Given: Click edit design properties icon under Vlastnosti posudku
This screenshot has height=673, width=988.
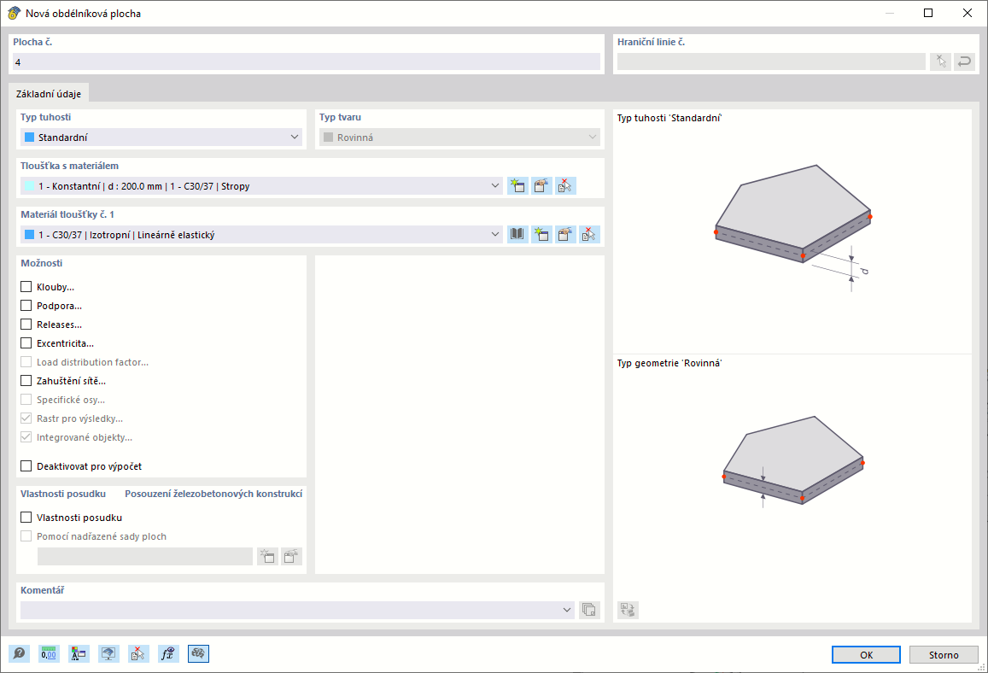Looking at the screenshot, I should pyautogui.click(x=292, y=557).
